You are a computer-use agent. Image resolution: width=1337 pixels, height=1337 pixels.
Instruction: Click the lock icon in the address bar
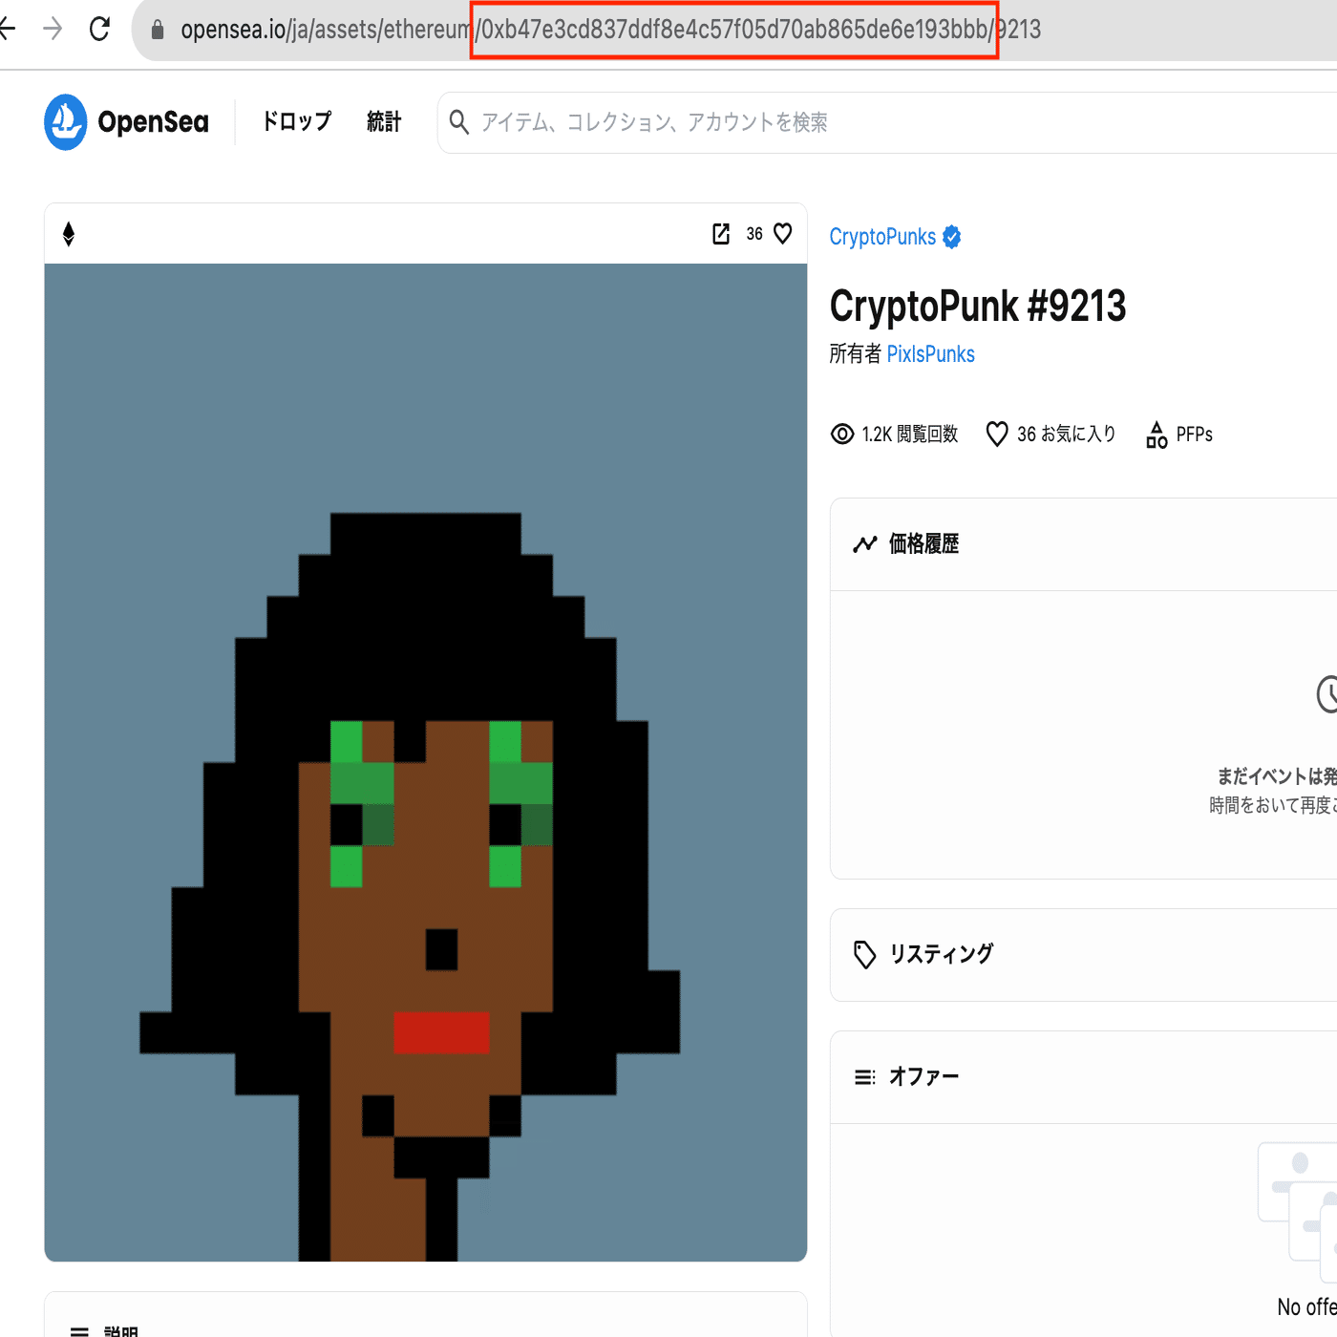[158, 30]
